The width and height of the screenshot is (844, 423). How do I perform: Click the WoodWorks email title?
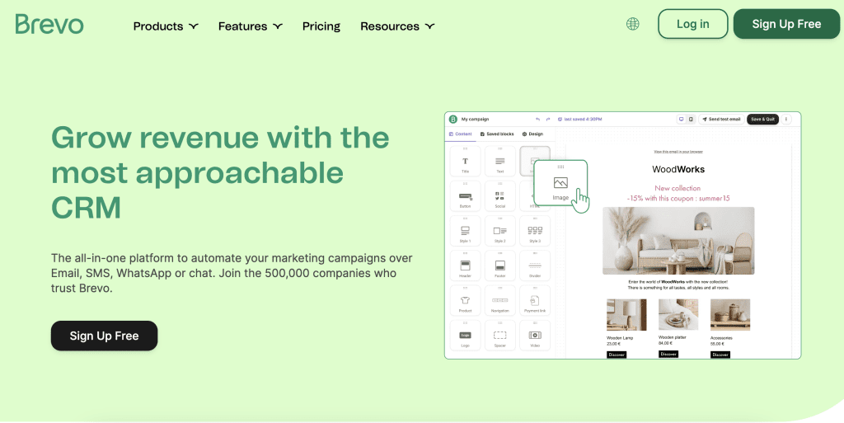coord(678,170)
